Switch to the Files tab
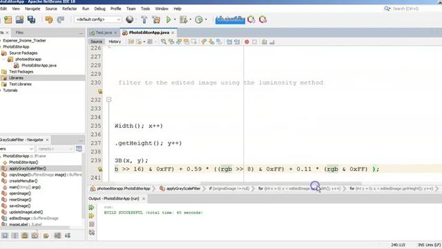 pyautogui.click(x=19, y=33)
